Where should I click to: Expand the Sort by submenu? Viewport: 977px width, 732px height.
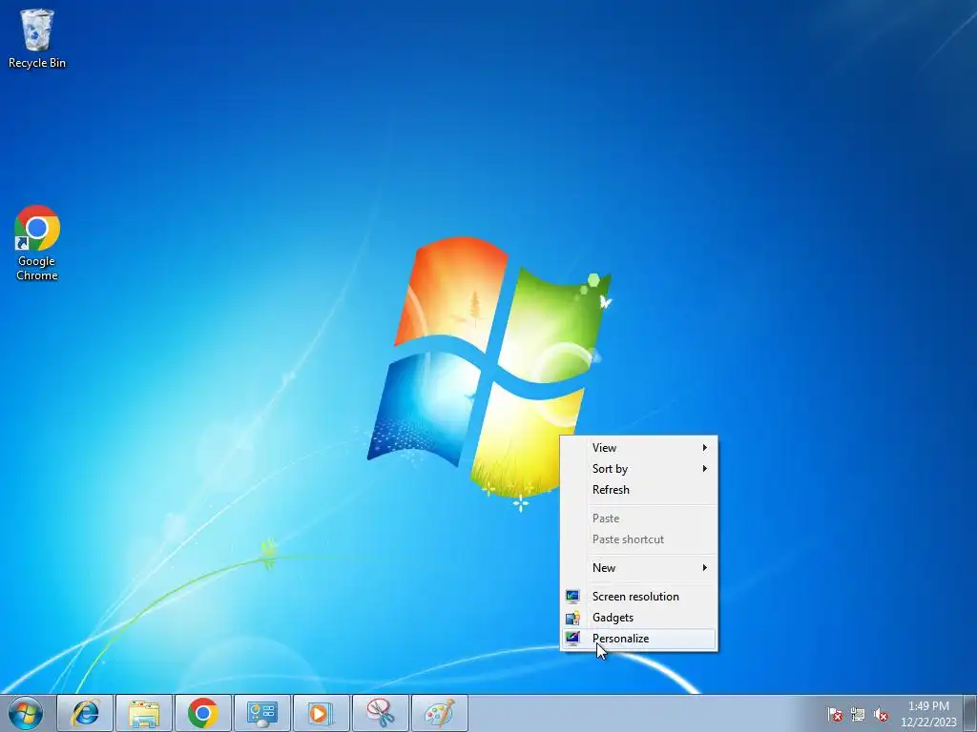(639, 469)
